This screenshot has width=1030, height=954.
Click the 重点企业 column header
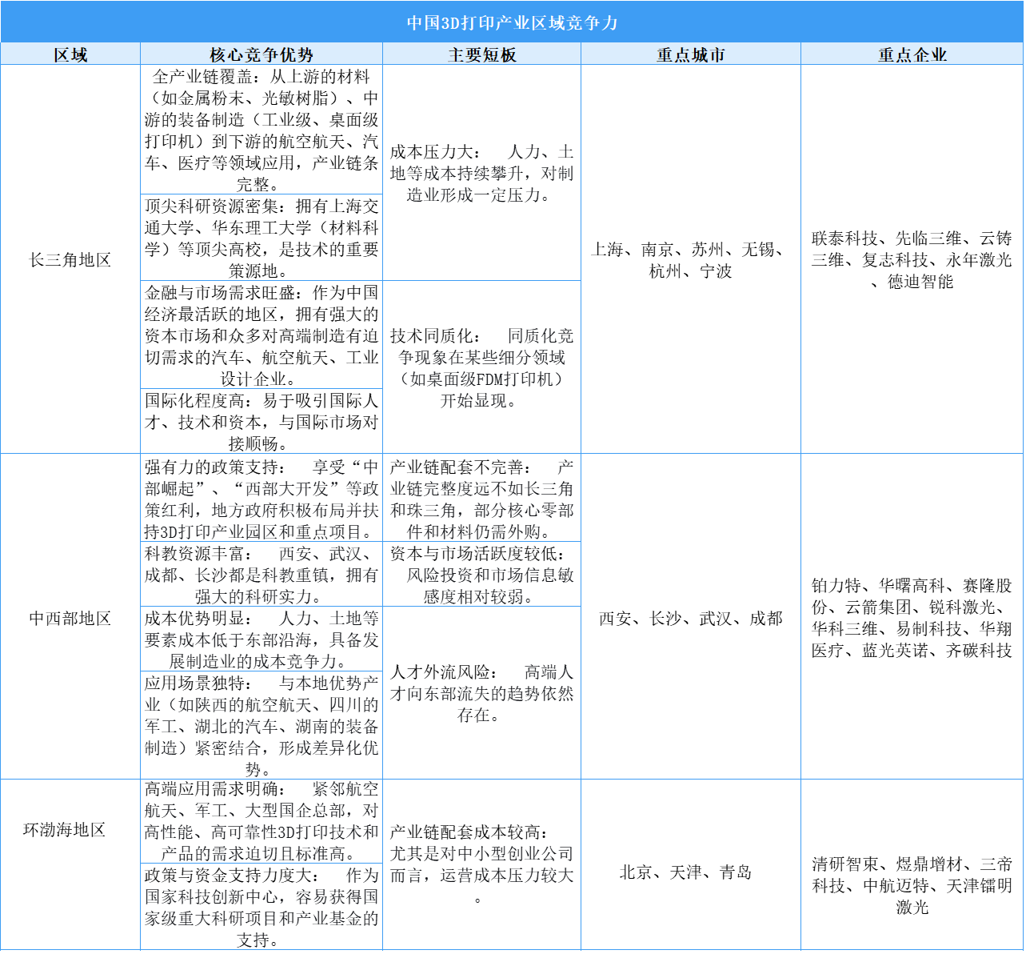point(912,54)
